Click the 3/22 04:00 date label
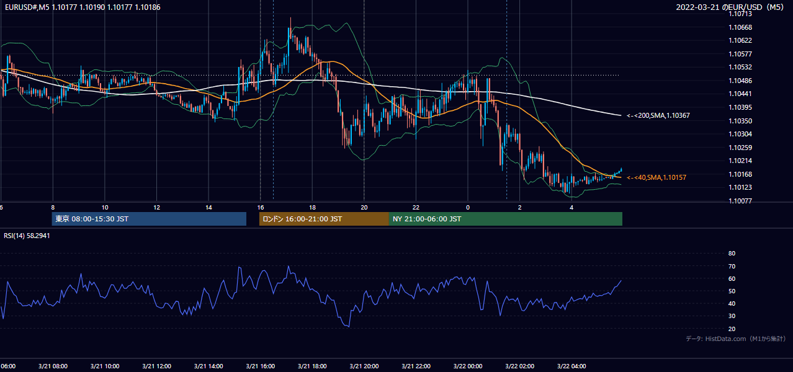 tap(571, 366)
